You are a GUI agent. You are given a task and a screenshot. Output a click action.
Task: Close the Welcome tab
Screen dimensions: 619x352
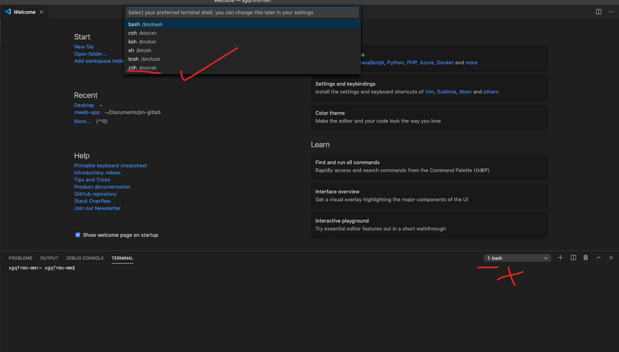click(x=41, y=12)
